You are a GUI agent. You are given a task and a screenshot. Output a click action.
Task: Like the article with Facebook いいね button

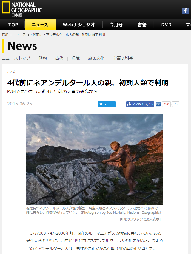[x=140, y=104]
